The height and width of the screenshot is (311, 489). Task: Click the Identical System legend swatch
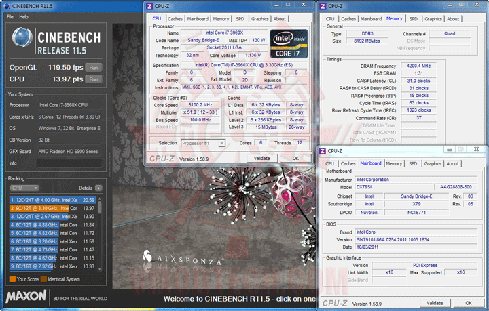[x=43, y=279]
